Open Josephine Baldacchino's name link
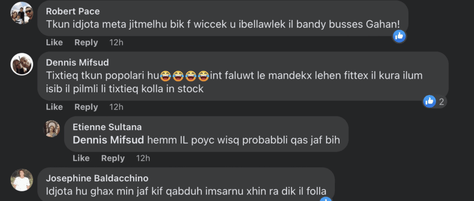474x201 pixels. pyautogui.click(x=97, y=178)
